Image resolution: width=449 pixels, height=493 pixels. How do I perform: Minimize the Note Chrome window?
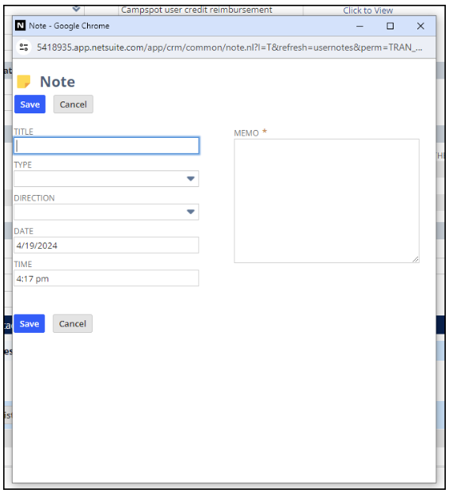click(x=360, y=26)
